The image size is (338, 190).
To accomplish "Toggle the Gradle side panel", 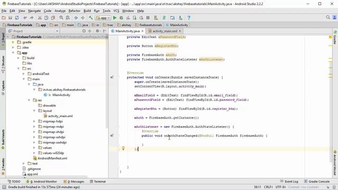I will pyautogui.click(x=335, y=37).
